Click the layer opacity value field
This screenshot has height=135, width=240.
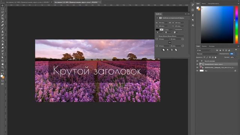pyautogui.click(x=232, y=54)
